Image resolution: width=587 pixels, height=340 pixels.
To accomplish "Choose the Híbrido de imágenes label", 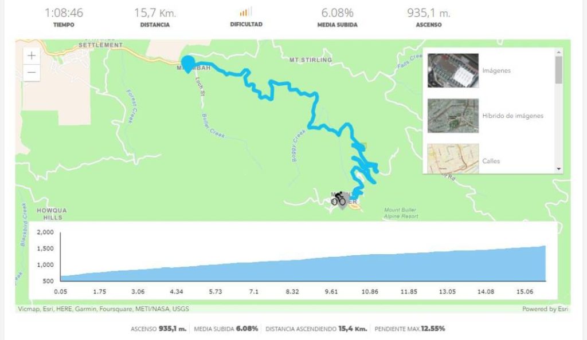I will 512,116.
